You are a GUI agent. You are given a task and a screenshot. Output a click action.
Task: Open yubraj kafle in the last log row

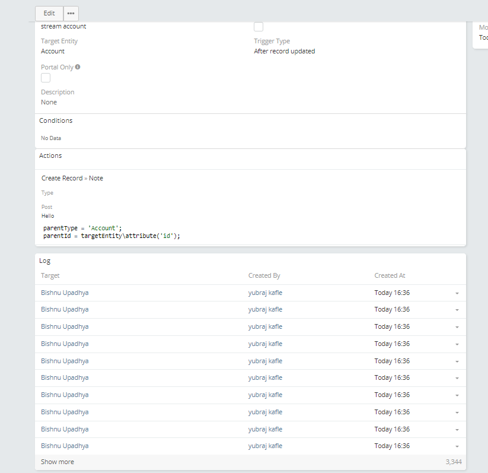pyautogui.click(x=265, y=446)
